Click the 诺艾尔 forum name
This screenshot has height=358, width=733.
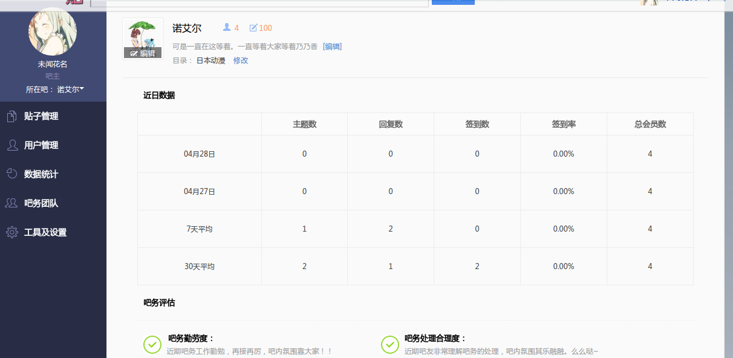[x=187, y=28]
